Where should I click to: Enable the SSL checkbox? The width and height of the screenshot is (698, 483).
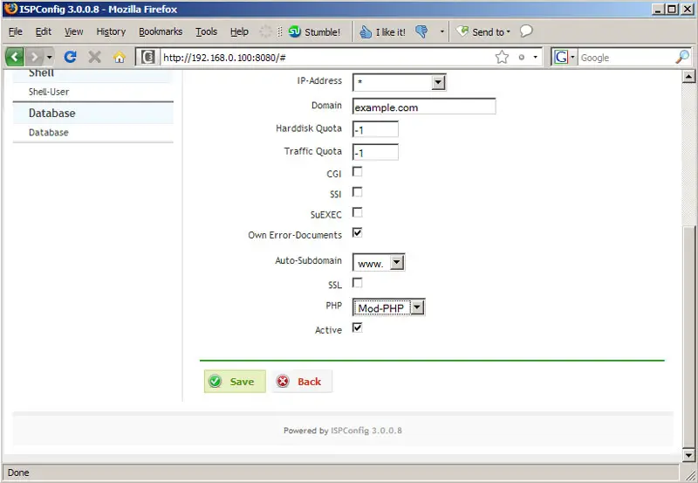coord(357,283)
